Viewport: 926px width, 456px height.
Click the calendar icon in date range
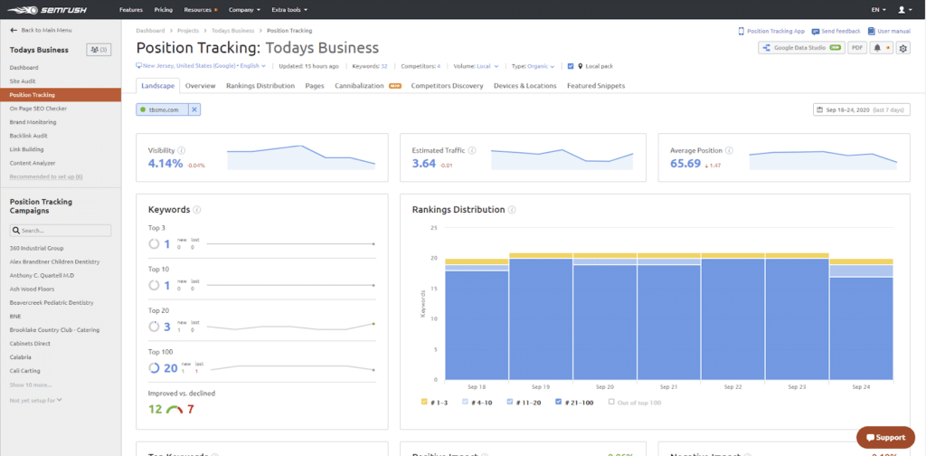(819, 109)
